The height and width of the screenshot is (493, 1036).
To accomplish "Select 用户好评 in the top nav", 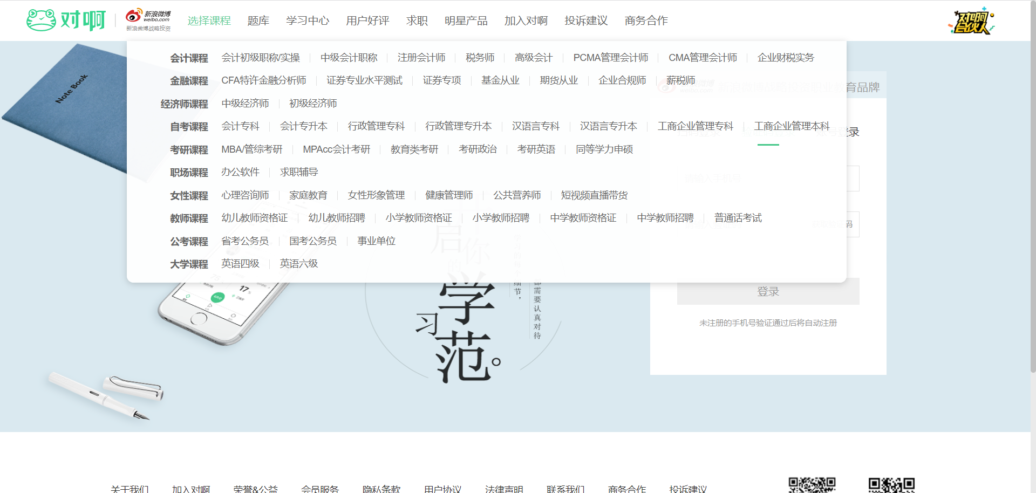I will pos(367,20).
